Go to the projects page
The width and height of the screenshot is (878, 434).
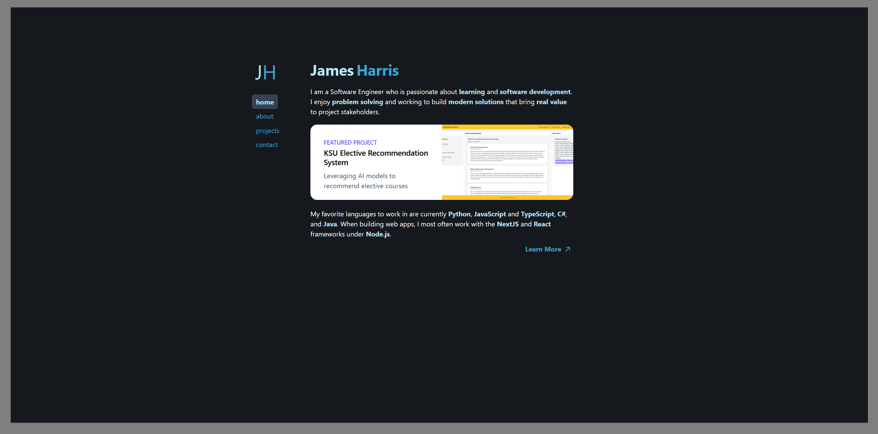pyautogui.click(x=268, y=131)
